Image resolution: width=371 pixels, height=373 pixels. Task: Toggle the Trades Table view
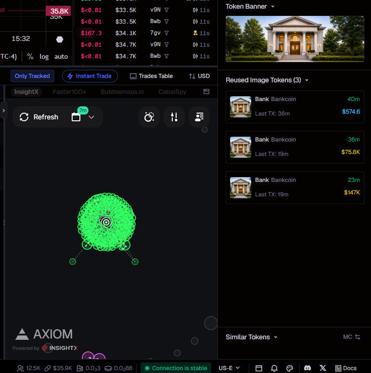point(151,76)
